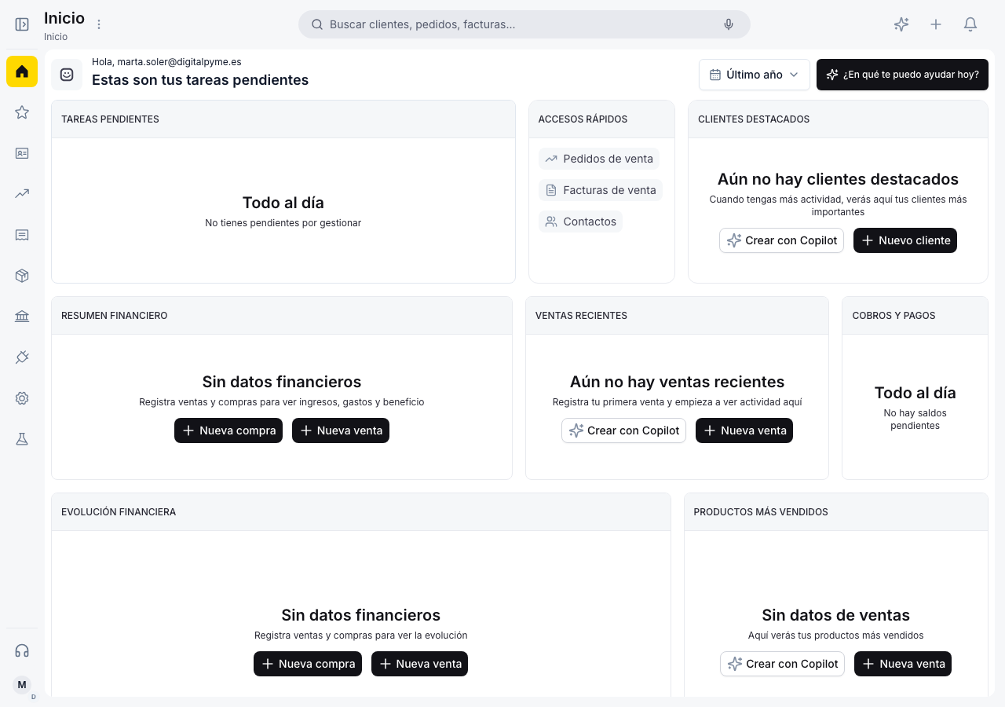The height and width of the screenshot is (707, 1005).
Task: Open Facturas de venta quick access
Action: click(601, 190)
